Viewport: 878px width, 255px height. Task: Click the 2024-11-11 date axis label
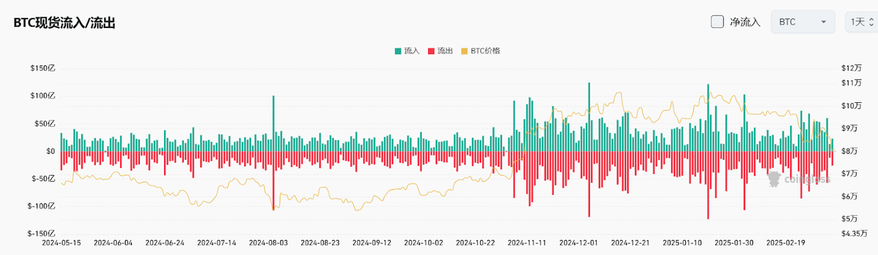point(527,243)
